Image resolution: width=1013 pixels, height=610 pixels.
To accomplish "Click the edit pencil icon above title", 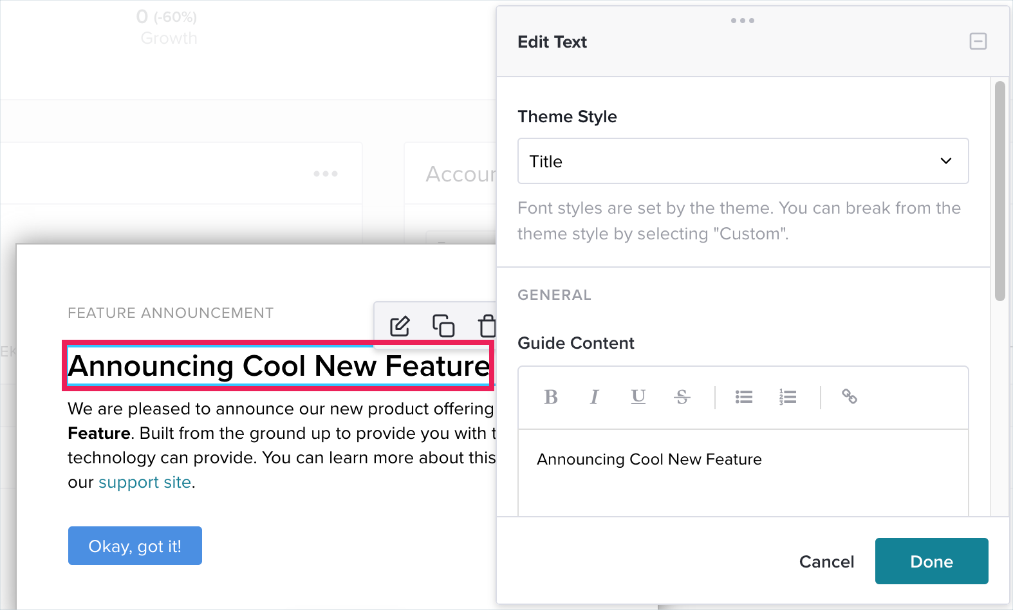I will pos(400,326).
